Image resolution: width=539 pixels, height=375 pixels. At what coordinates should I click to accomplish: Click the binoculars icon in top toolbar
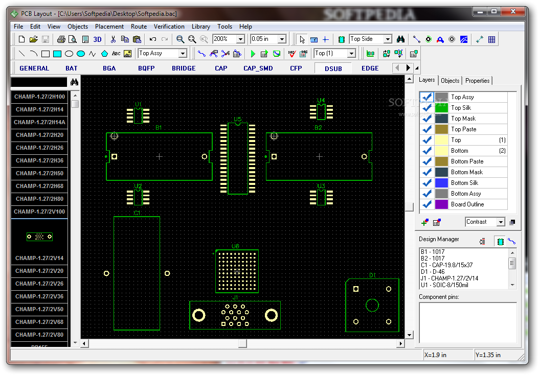point(400,39)
